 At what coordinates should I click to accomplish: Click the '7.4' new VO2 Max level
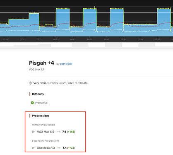(64, 132)
